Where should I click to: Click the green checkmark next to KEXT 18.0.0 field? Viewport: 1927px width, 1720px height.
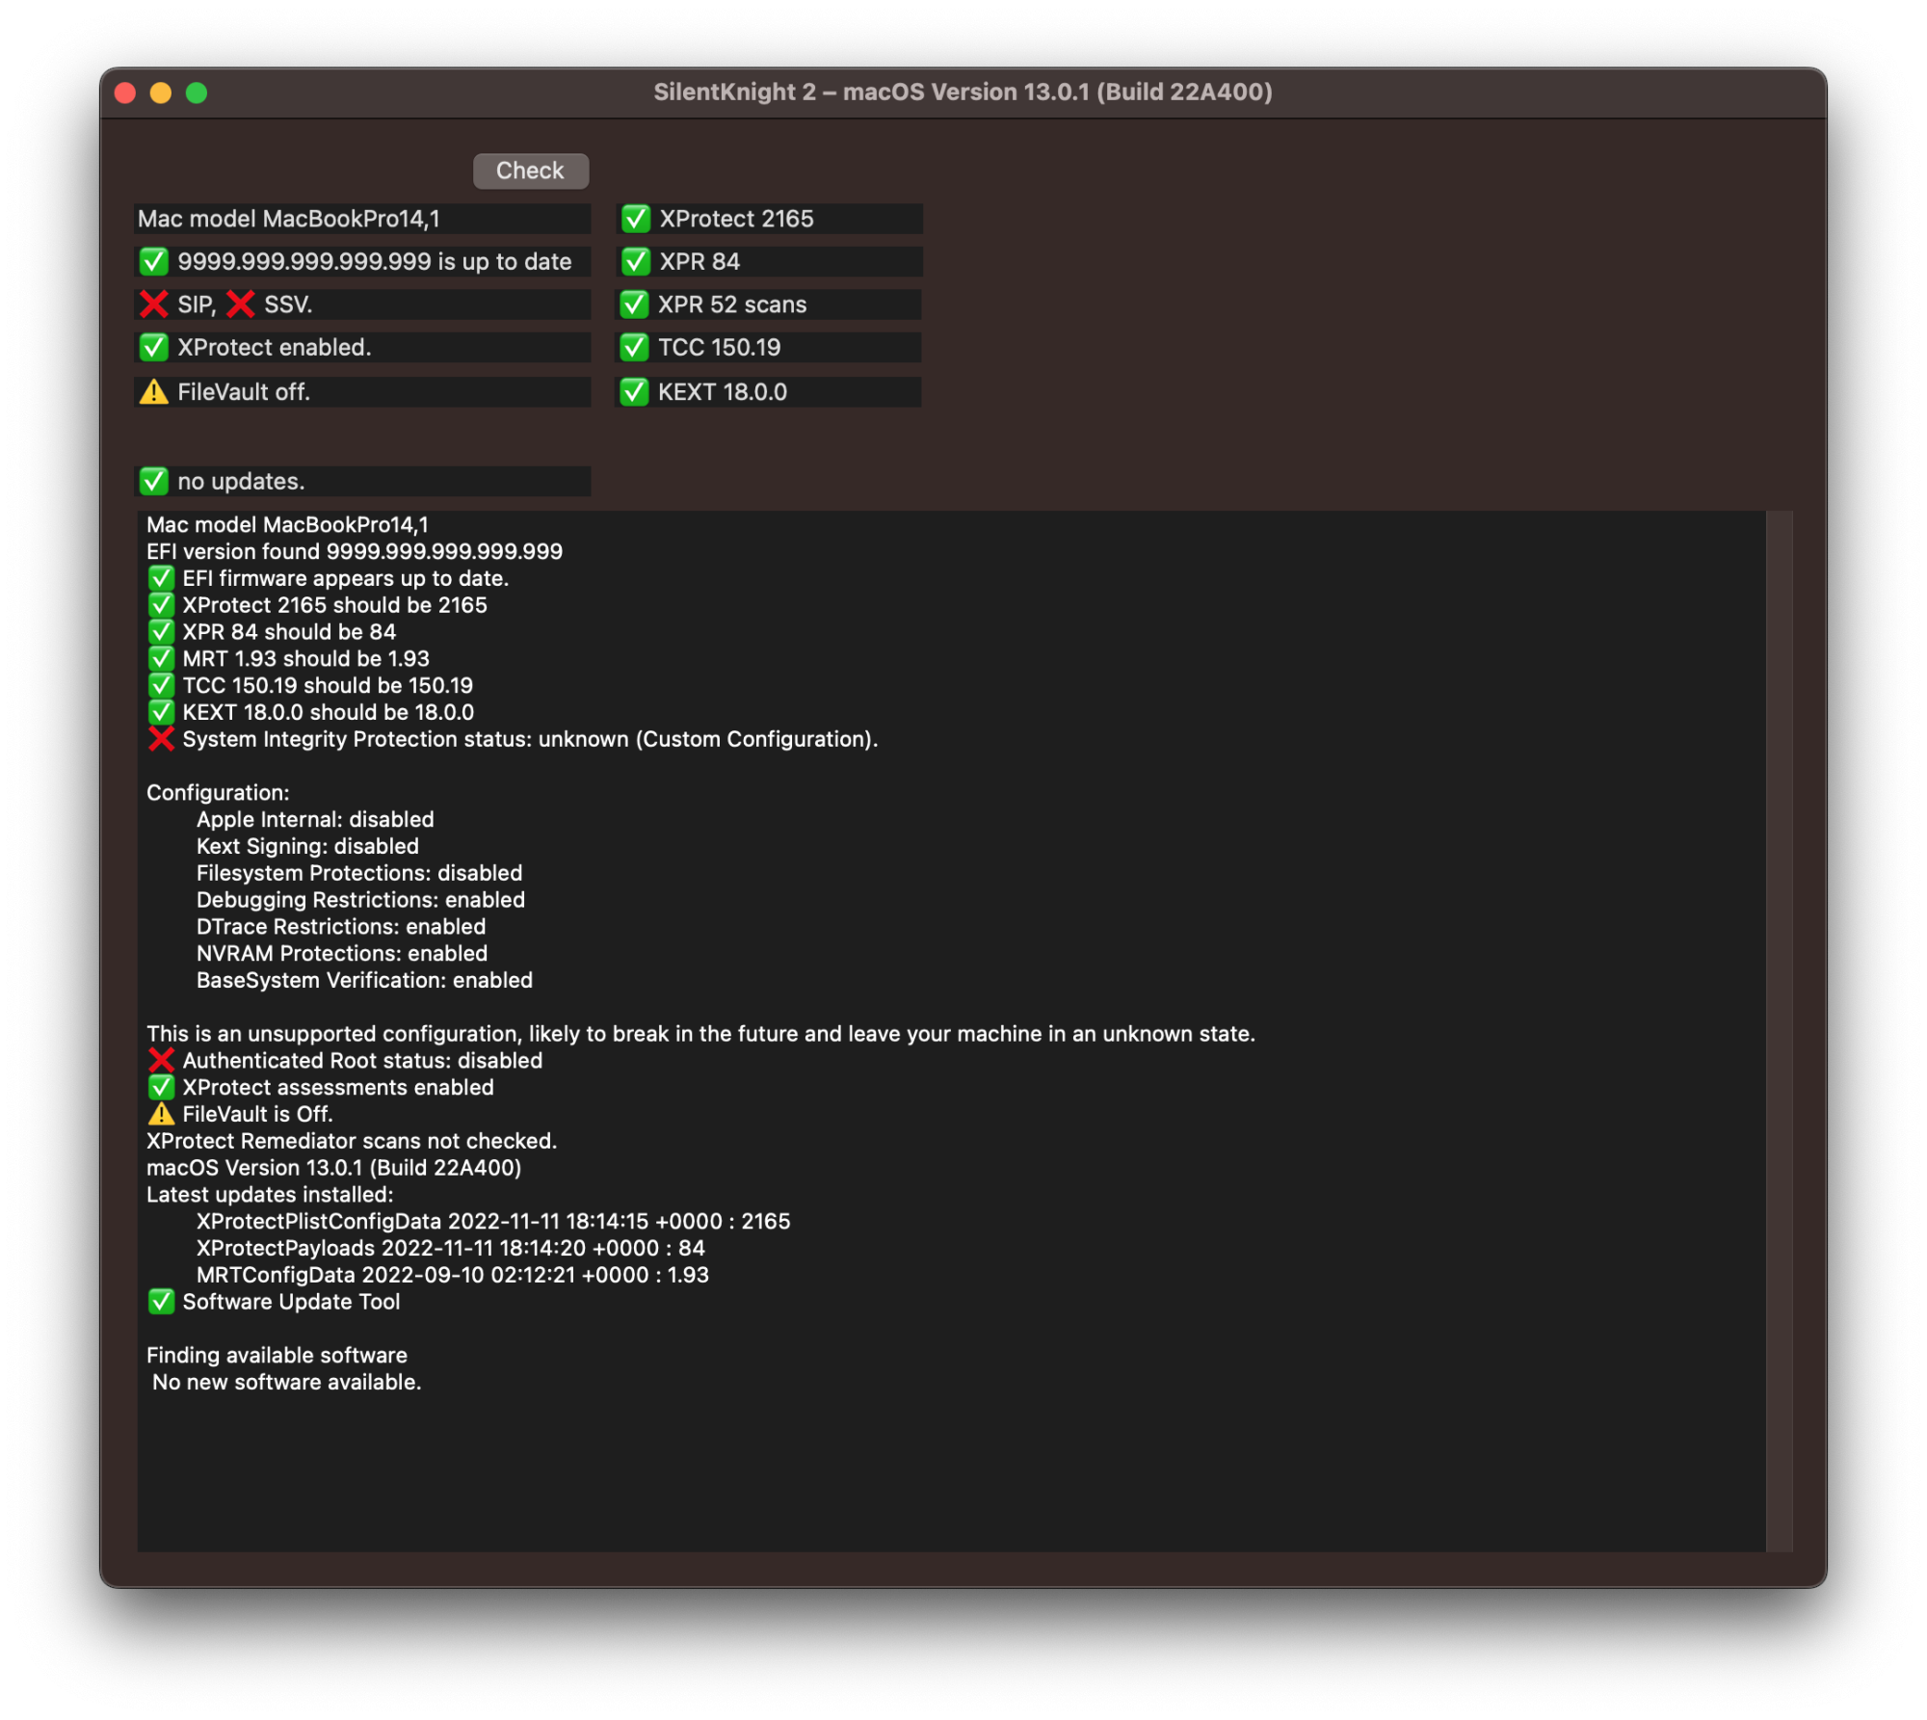[x=634, y=392]
